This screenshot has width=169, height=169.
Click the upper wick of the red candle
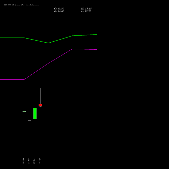[40, 96]
